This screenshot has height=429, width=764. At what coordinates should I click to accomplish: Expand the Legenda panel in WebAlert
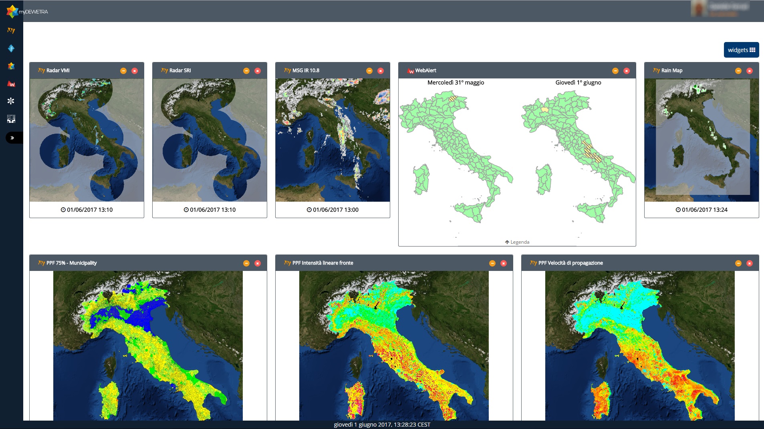[517, 242]
